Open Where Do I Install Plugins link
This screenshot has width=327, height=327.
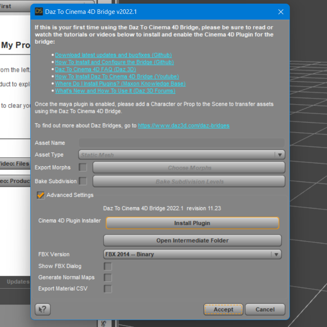click(120, 84)
